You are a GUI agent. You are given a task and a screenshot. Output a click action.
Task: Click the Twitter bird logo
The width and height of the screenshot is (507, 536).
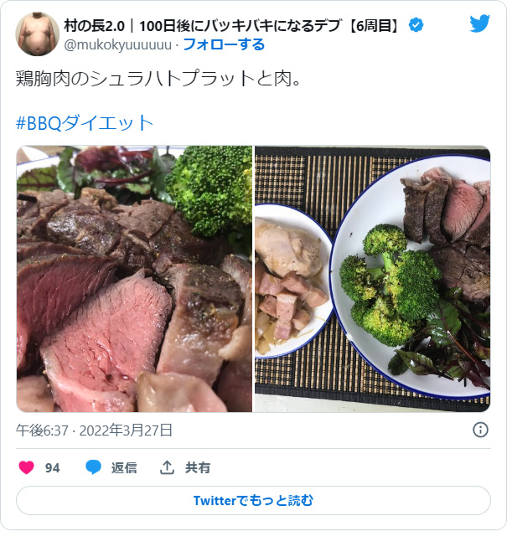point(479,23)
